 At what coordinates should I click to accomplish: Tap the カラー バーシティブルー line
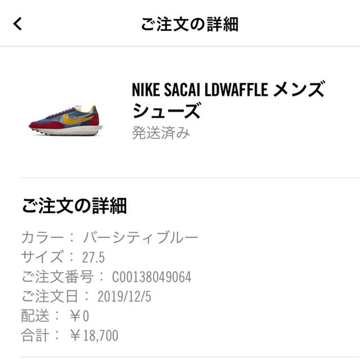tap(110, 237)
